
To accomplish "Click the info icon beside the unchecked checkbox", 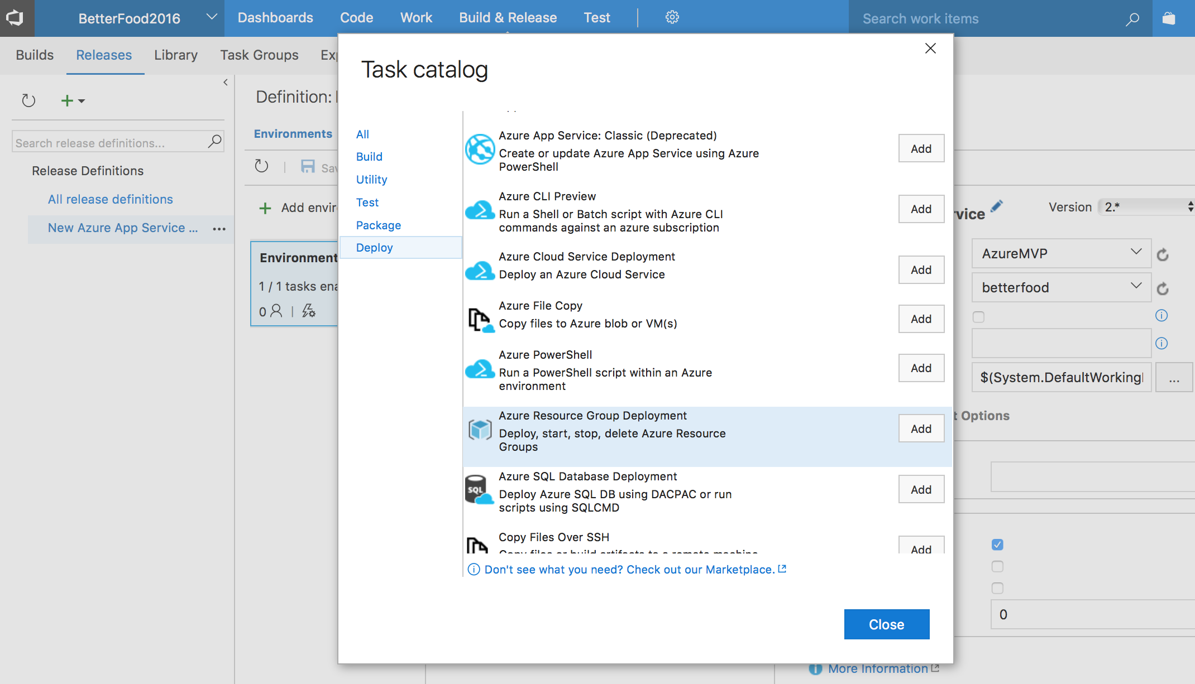I will 1161,316.
